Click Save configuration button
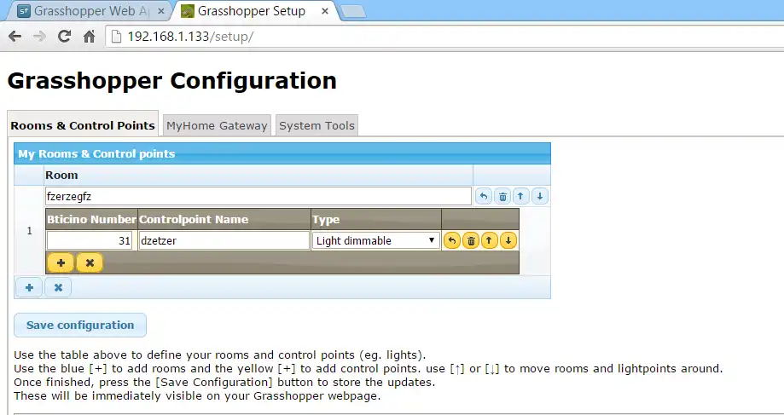This screenshot has width=784, height=415. (x=80, y=326)
